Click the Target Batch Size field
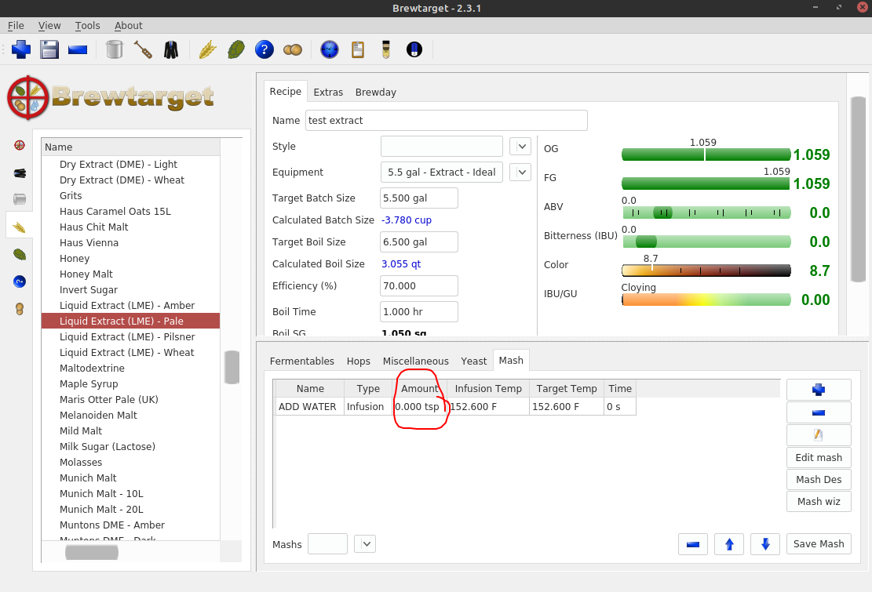 pos(419,198)
